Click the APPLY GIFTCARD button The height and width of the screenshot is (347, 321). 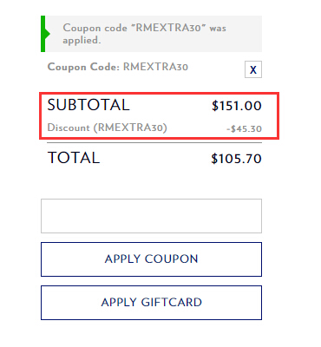coord(151,303)
